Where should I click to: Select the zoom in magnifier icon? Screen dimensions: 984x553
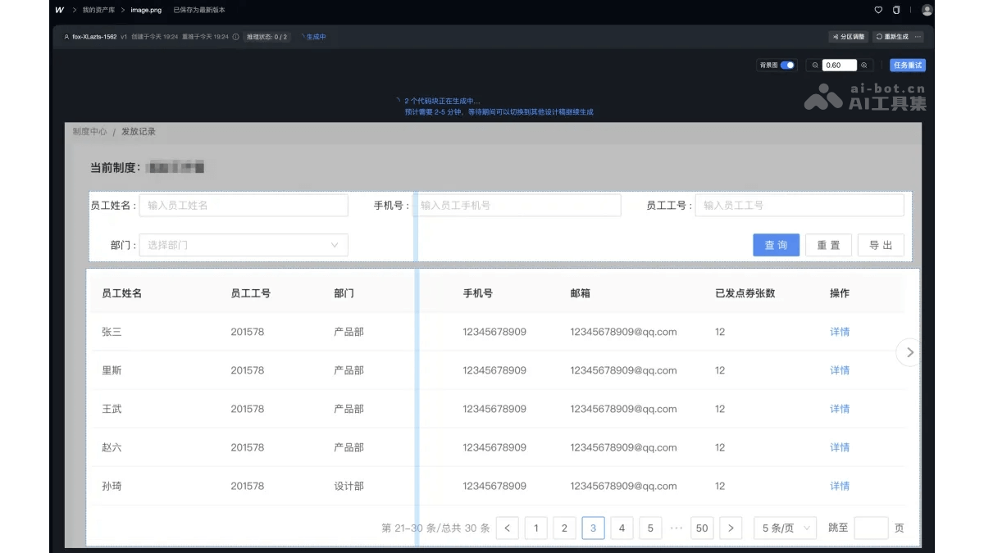(864, 65)
